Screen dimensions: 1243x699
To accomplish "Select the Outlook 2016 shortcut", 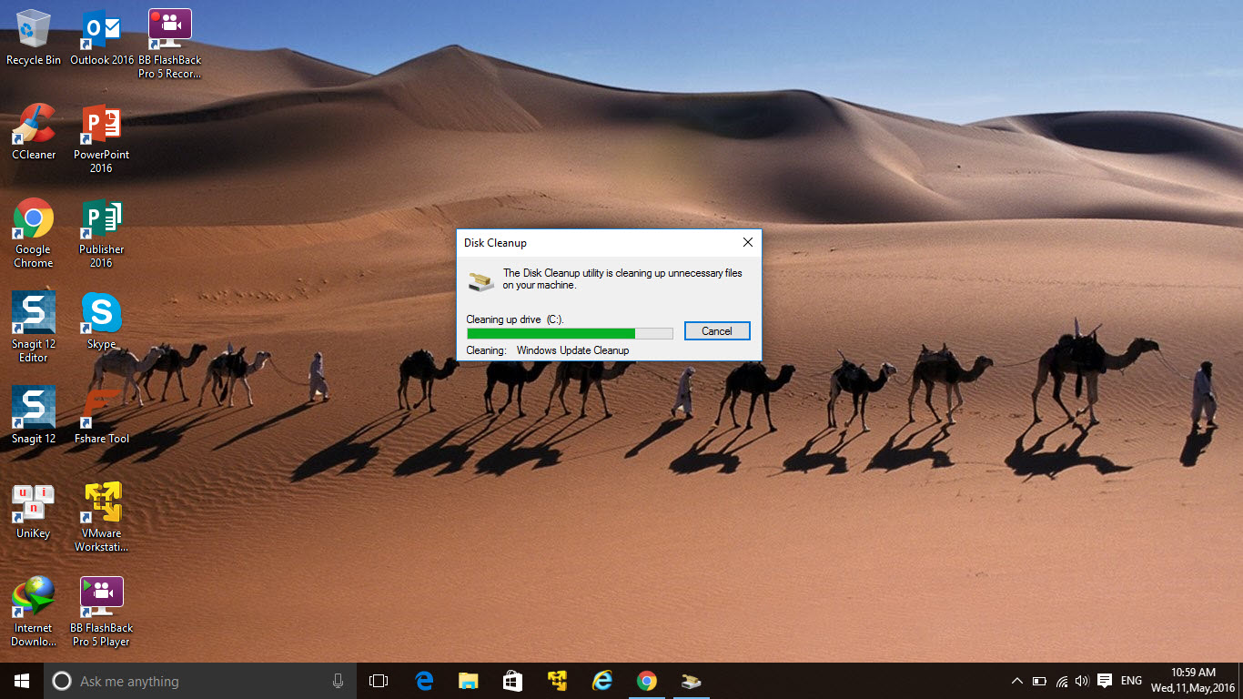I will tap(102, 37).
